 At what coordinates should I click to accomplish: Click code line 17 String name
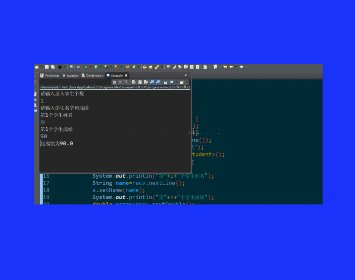coord(138,183)
